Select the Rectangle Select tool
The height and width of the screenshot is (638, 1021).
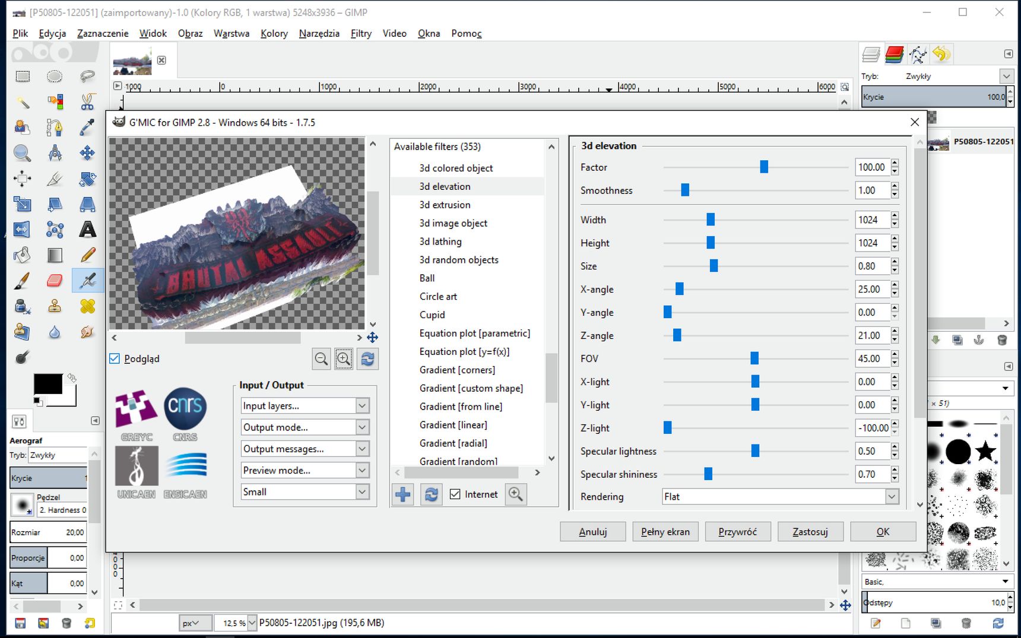click(x=23, y=76)
